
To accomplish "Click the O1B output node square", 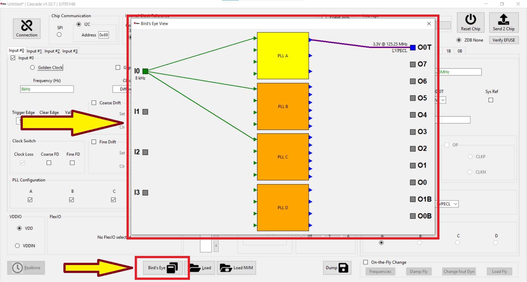I will tap(413, 199).
